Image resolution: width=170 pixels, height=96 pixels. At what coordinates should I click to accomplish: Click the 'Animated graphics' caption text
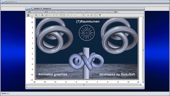point(53,74)
